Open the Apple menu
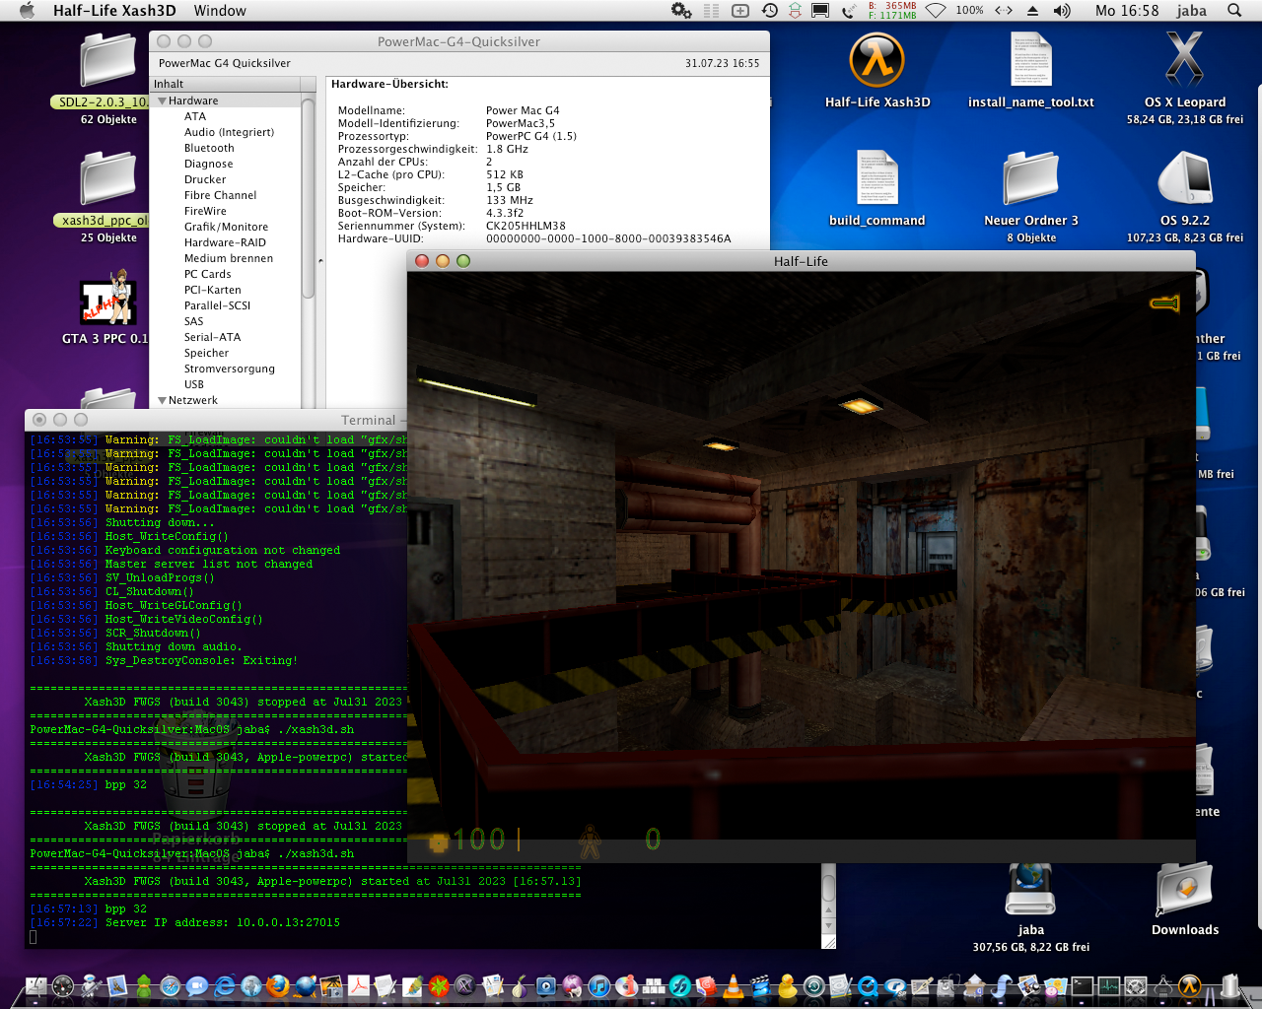Screen dimensions: 1262x1009 point(27,10)
